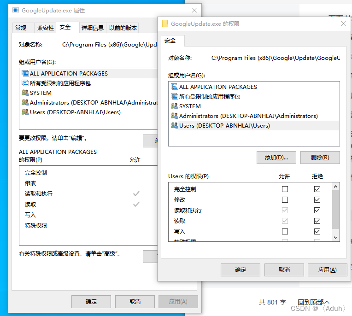Close the permissions dialog

[x=343, y=23]
